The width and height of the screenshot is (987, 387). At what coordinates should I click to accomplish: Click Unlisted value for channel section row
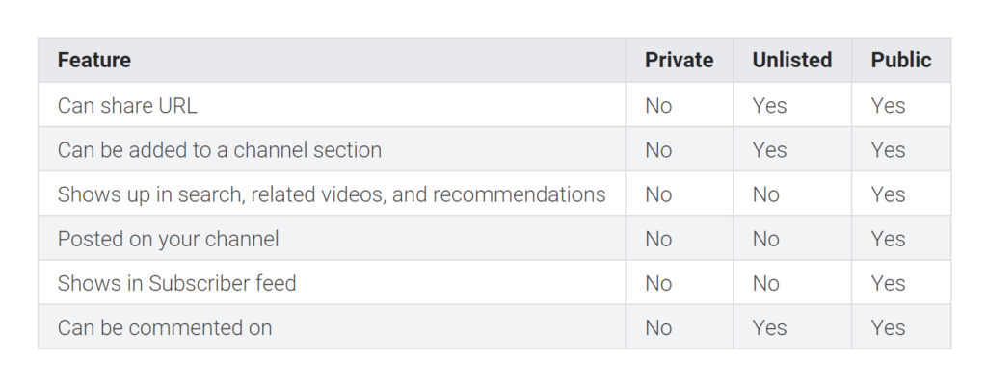pos(769,150)
